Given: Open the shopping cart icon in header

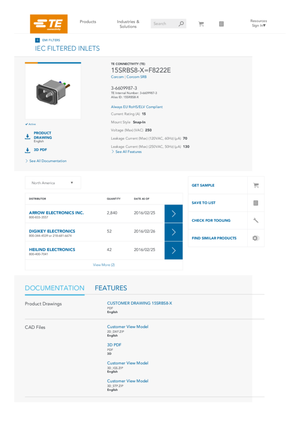Looking at the screenshot, I should tap(201, 24).
